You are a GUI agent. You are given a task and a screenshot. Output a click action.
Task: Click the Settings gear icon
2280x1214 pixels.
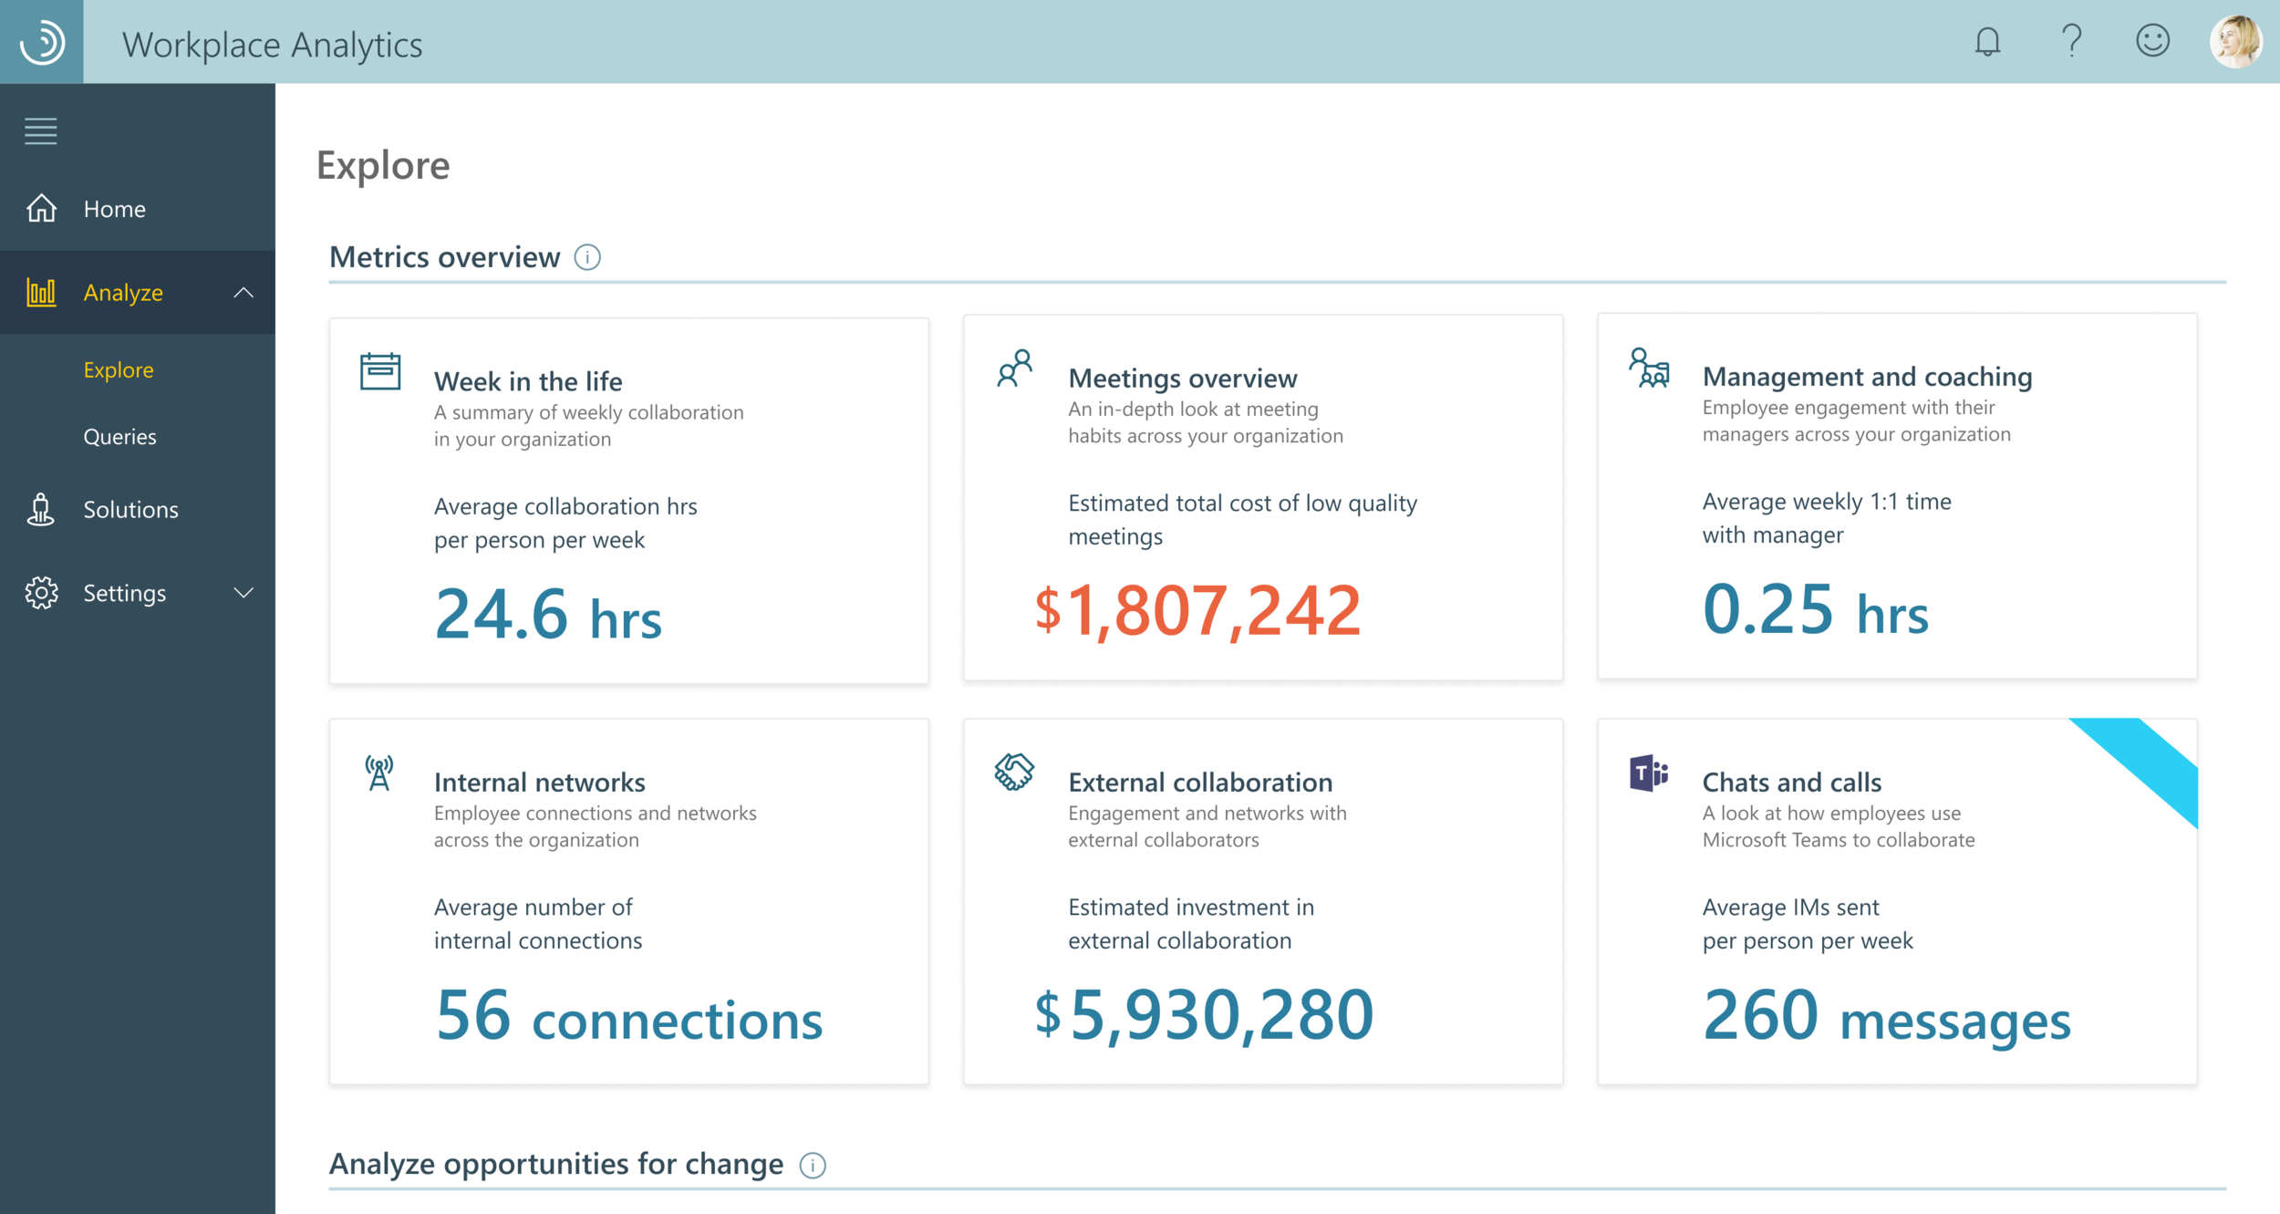coord(41,593)
